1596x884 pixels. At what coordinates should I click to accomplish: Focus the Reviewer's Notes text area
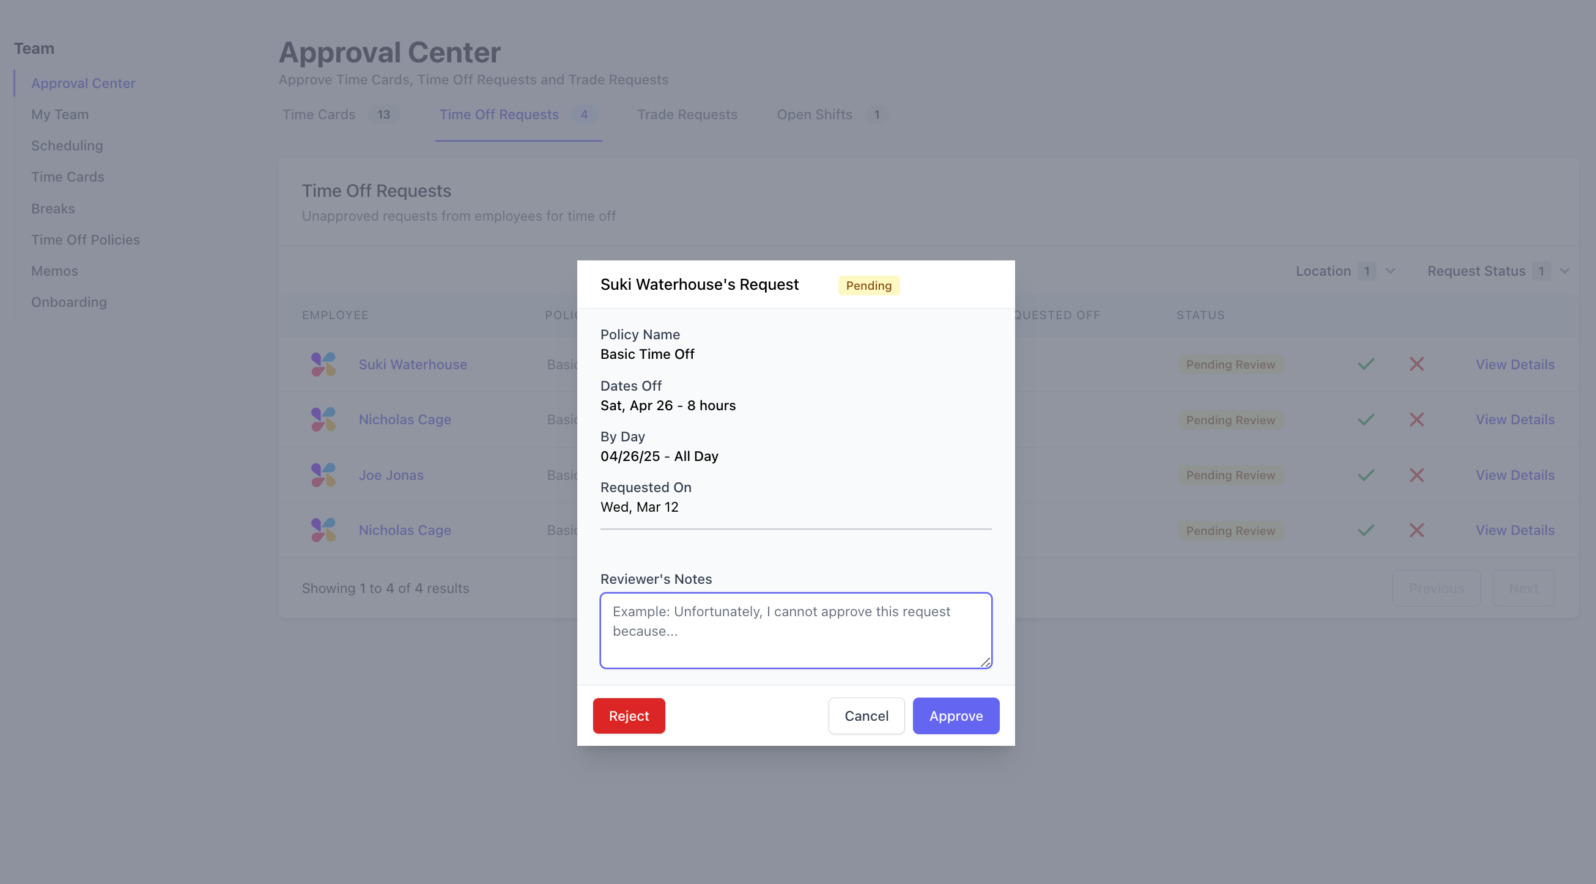(x=796, y=630)
